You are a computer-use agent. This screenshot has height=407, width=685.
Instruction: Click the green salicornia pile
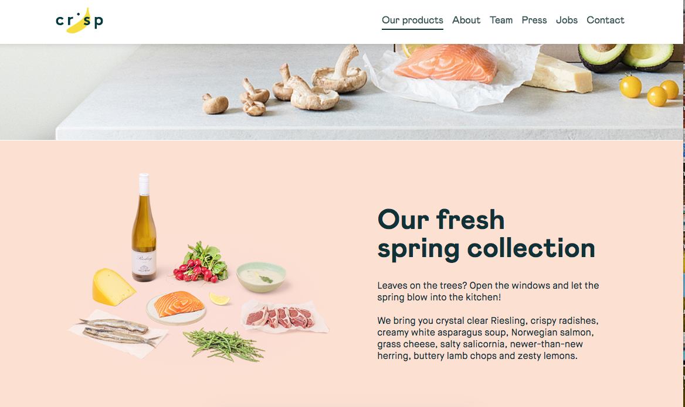click(x=223, y=344)
